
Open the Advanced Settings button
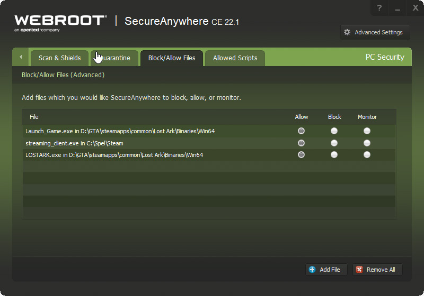pos(375,32)
